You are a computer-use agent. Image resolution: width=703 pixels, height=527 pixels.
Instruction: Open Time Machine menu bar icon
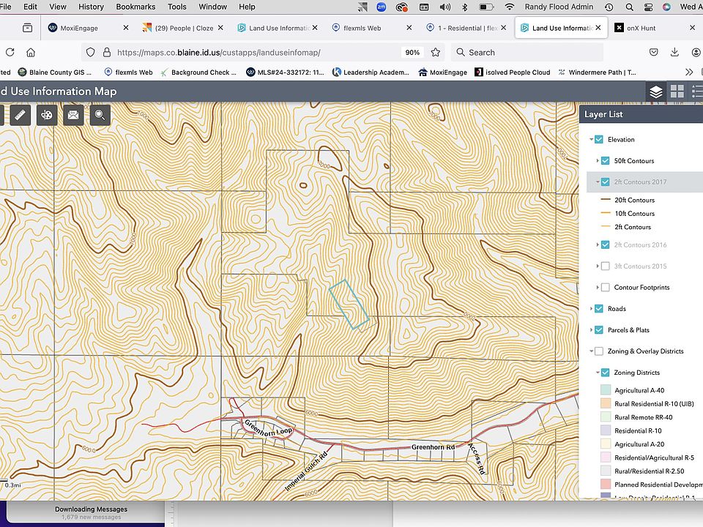(x=609, y=7)
